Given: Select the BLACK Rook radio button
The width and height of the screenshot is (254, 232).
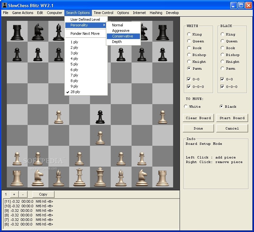Looking at the screenshot, I should 222,48.
